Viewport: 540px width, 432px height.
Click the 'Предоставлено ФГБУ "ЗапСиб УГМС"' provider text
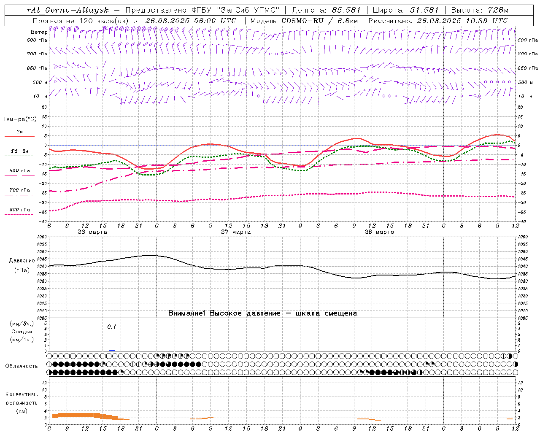coord(203,10)
